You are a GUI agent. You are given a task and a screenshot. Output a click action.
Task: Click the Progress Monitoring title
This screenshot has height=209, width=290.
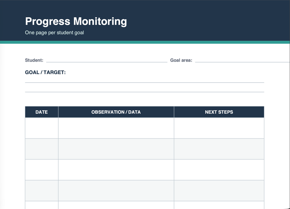click(76, 21)
